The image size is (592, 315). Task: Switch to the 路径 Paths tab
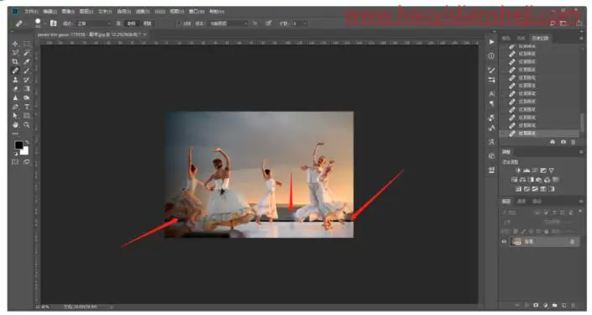click(x=537, y=202)
